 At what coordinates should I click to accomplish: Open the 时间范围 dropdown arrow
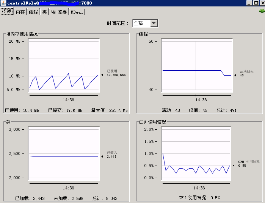[154, 23]
